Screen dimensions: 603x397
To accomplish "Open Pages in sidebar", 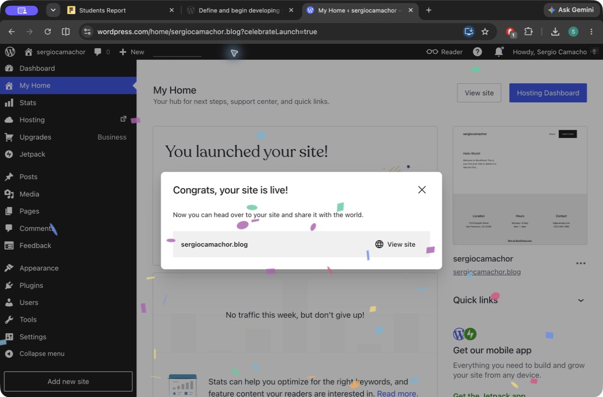I will (x=68, y=211).
